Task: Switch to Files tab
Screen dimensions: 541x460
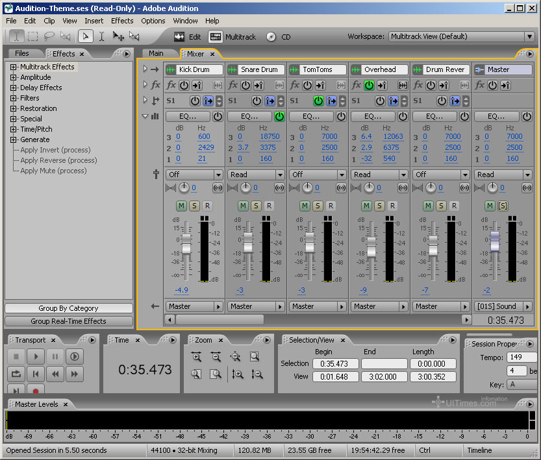Action: point(21,53)
